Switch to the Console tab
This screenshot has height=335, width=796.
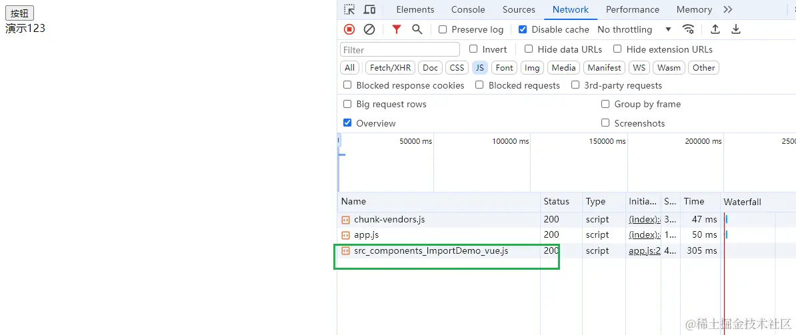pyautogui.click(x=468, y=9)
